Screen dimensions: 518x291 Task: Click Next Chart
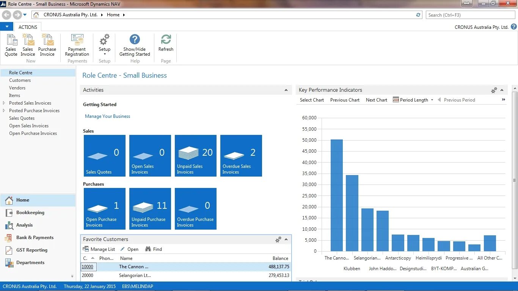click(x=377, y=100)
